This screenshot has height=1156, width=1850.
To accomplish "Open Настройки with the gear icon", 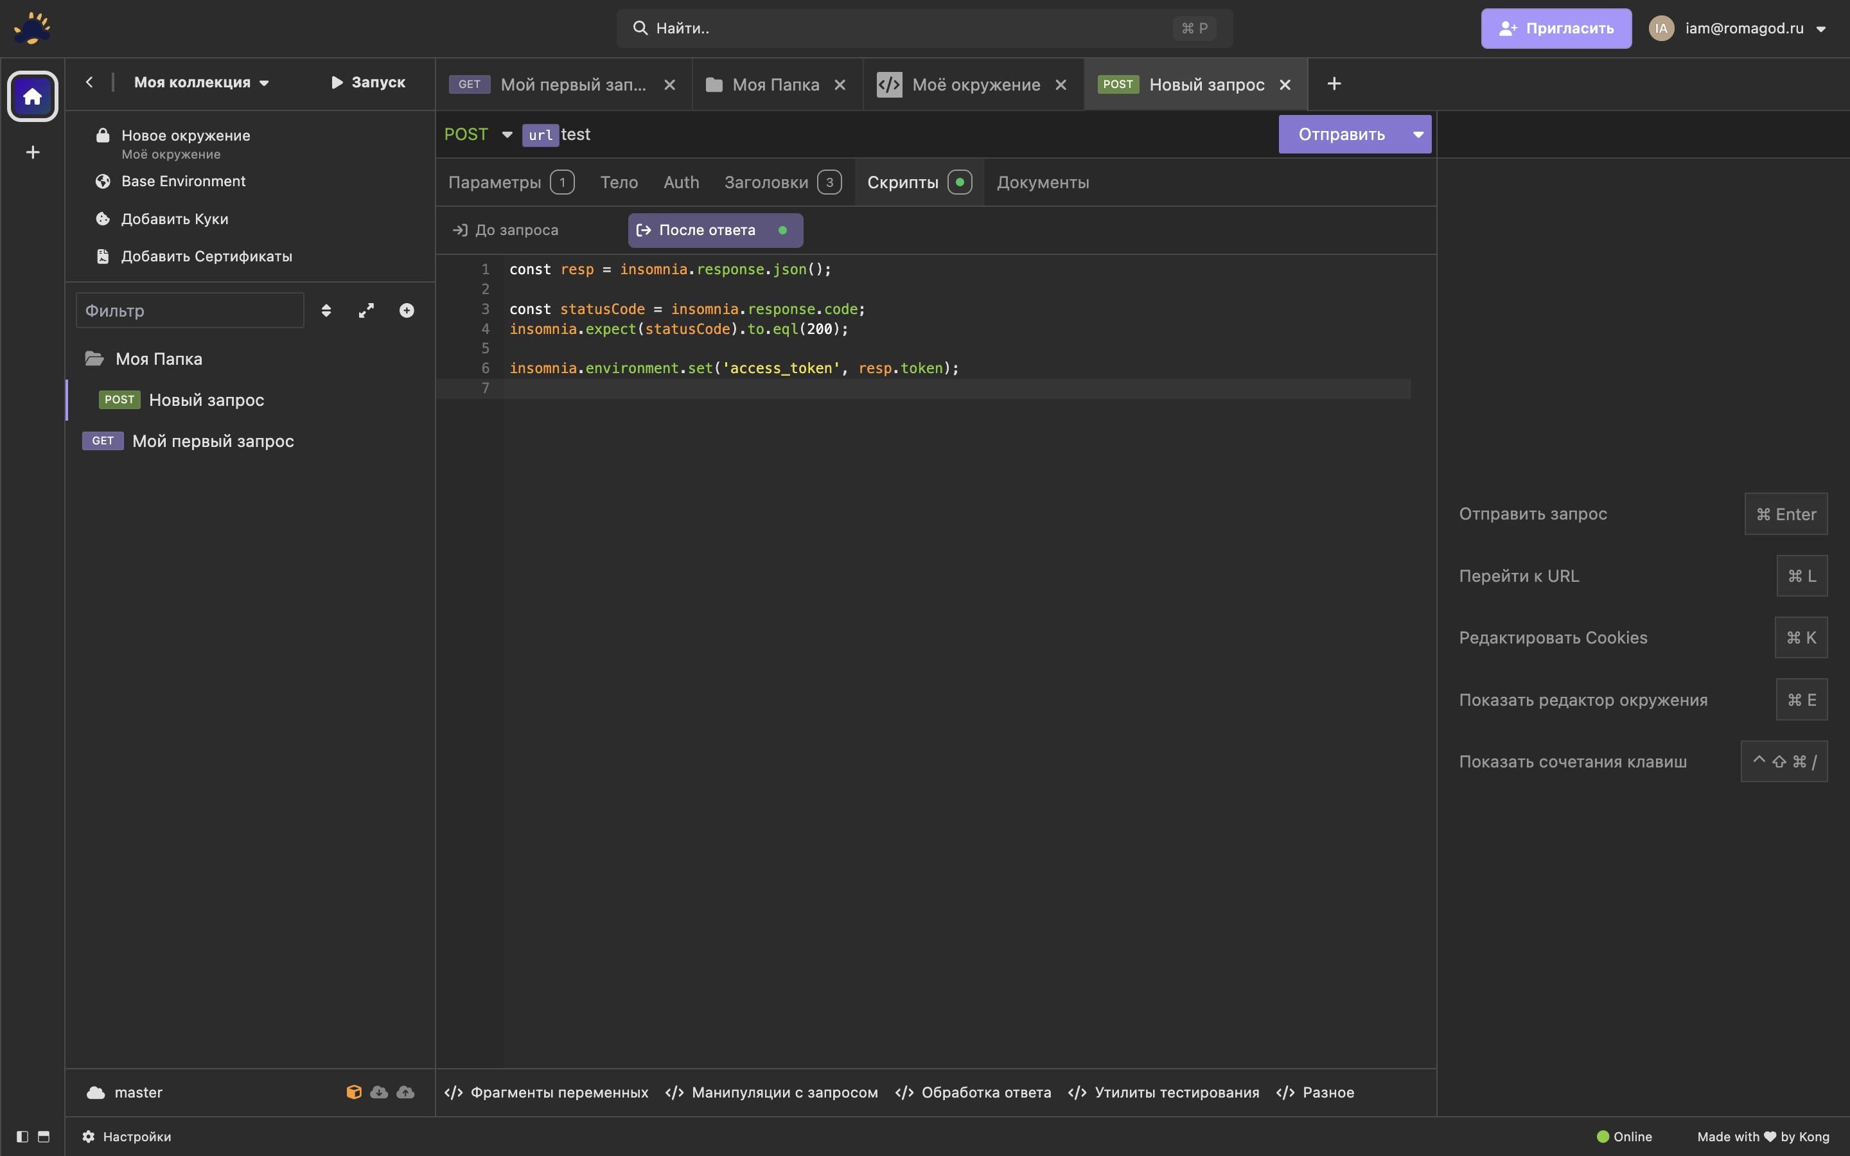I will tap(88, 1136).
